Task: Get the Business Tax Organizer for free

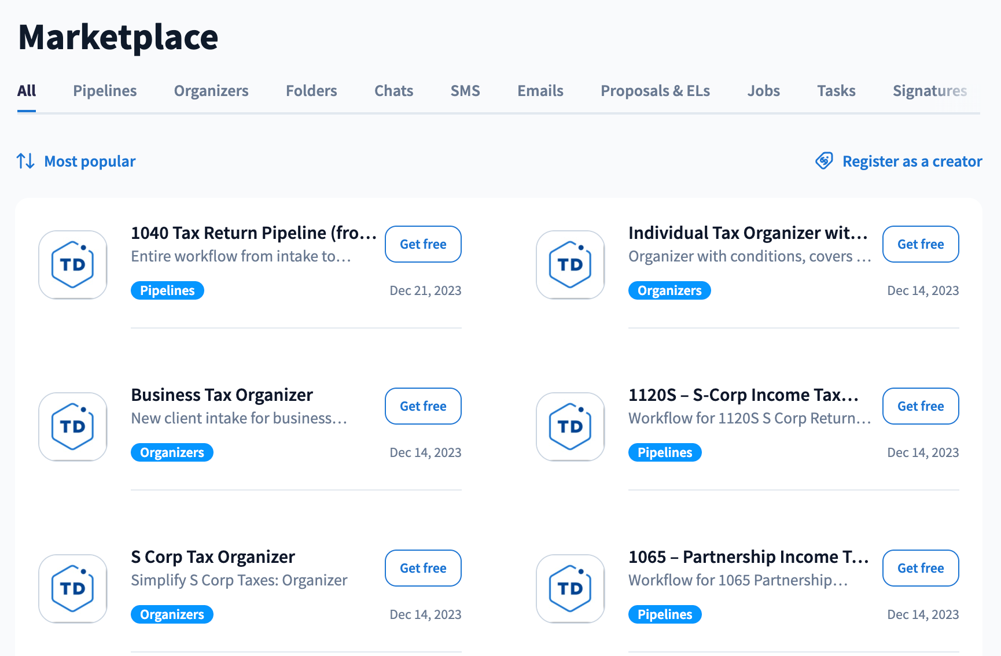Action: [423, 406]
